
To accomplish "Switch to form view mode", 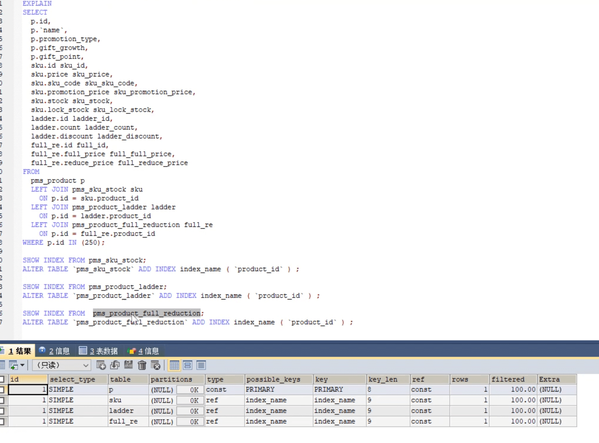I will click(188, 365).
